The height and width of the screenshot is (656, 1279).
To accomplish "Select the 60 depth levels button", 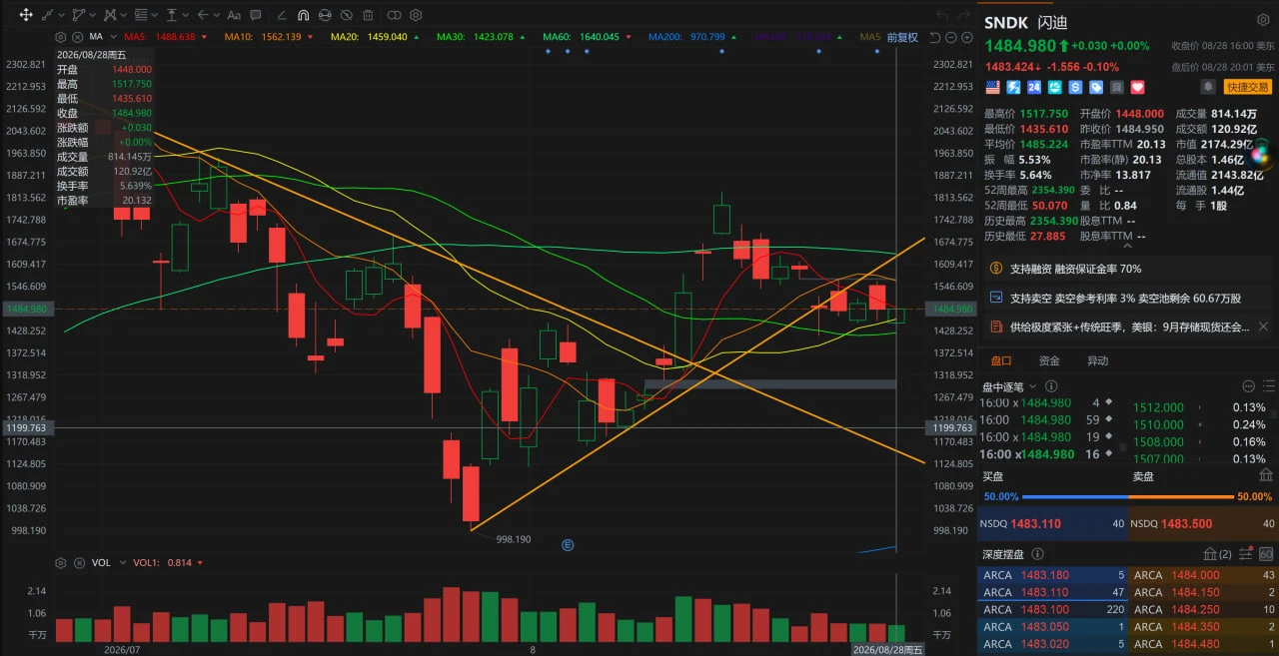I will coord(1266,554).
